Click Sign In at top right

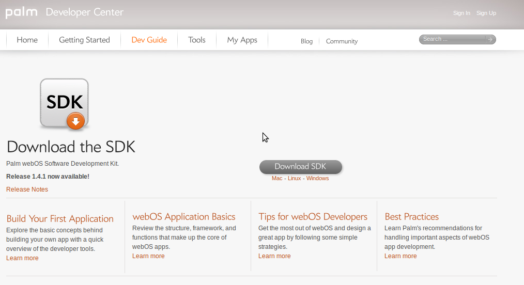[461, 13]
